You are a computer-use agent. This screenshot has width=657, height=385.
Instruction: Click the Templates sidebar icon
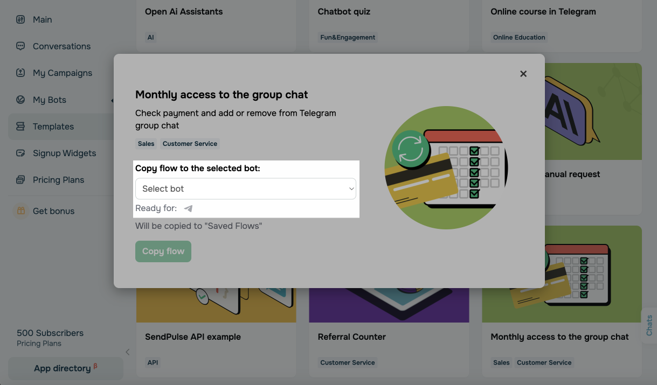pyautogui.click(x=20, y=127)
